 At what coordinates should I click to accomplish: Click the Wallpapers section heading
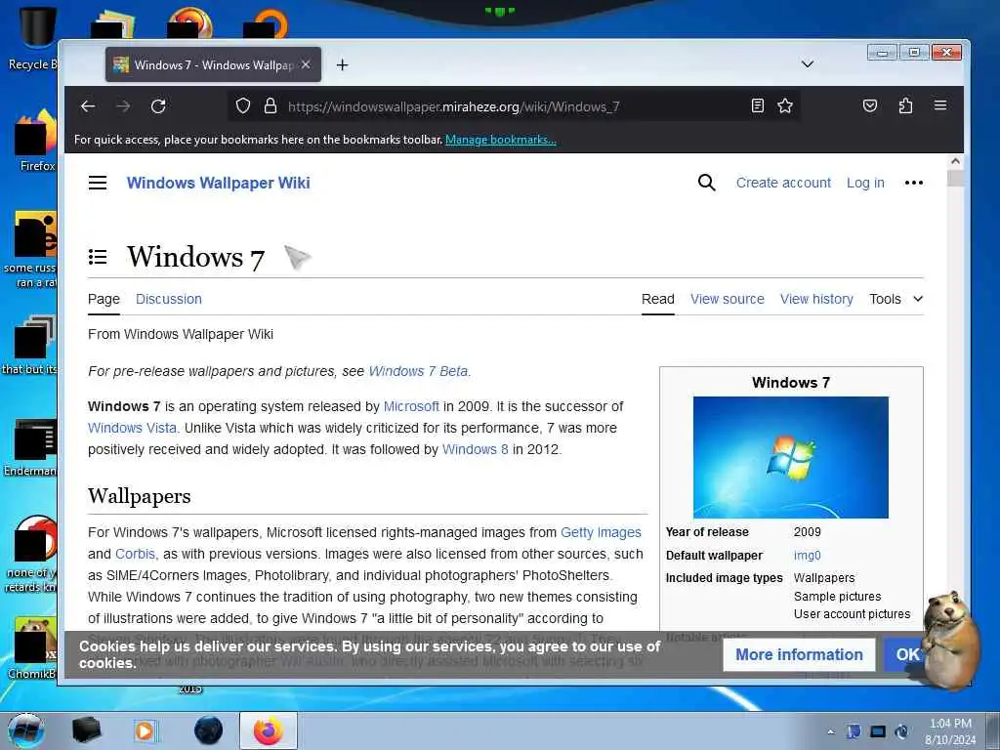pos(139,496)
